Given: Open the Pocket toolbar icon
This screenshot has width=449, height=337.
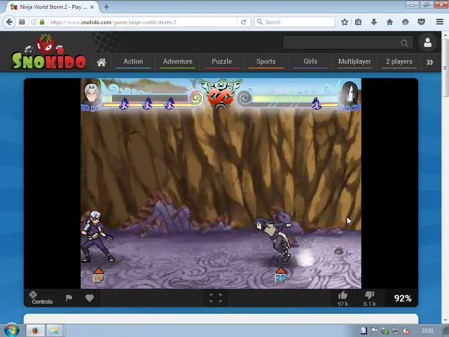Looking at the screenshot, I should (x=421, y=22).
